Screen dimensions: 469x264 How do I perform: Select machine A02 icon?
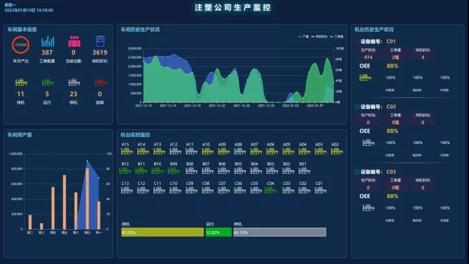[x=336, y=151]
